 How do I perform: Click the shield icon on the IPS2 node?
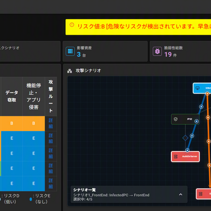[175, 119]
